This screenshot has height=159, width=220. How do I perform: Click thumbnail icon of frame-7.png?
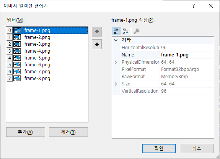pyautogui.click(x=17, y=71)
